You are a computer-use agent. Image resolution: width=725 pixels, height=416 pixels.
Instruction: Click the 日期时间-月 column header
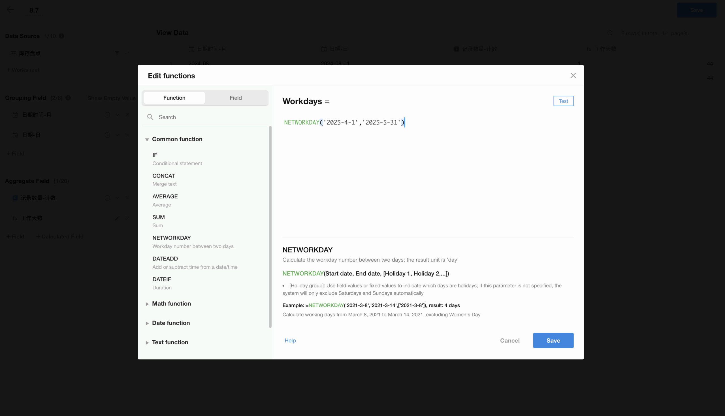(207, 49)
